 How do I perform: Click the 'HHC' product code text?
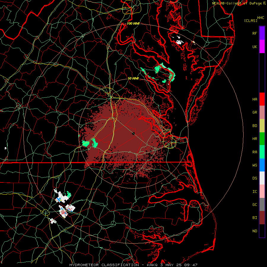pyautogui.click(x=261, y=18)
